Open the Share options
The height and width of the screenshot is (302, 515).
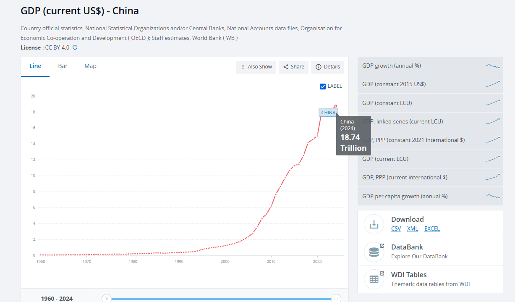point(293,67)
